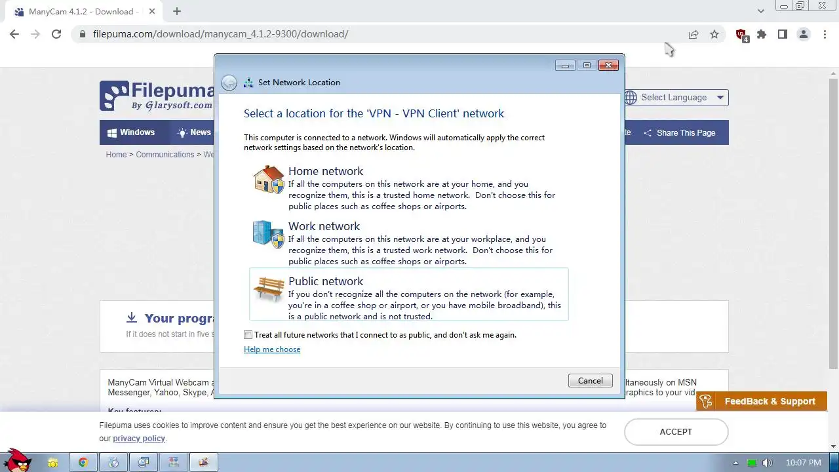The image size is (839, 472).
Task: Cancel the Set Network Location dialog
Action: click(590, 381)
